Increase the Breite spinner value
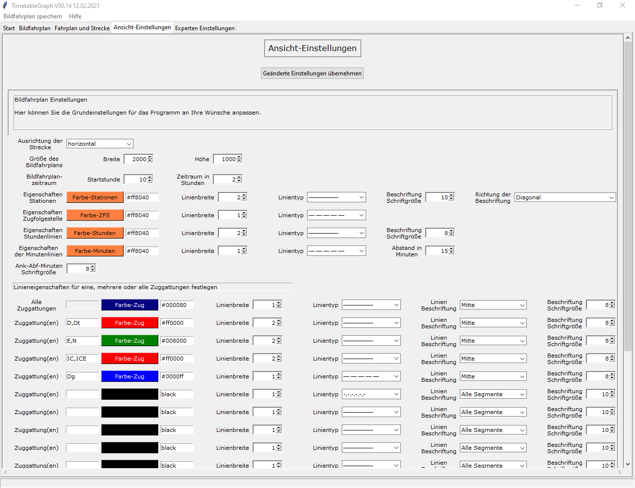Image resolution: width=635 pixels, height=488 pixels. 150,157
